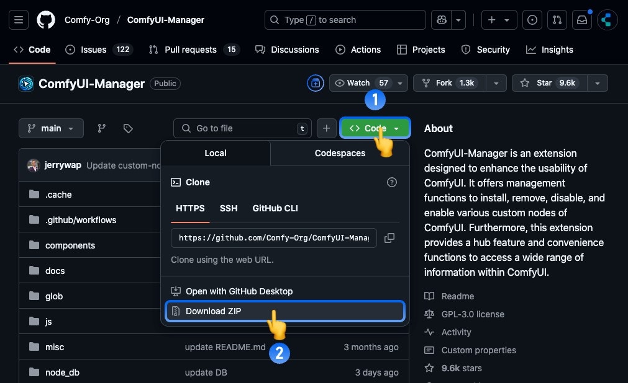The width and height of the screenshot is (628, 383).
Task: Click the clone URL text field
Action: (274, 238)
